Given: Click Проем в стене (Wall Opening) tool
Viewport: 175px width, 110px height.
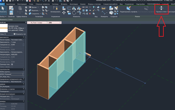Looking at the screenshot, I should point(161,9).
